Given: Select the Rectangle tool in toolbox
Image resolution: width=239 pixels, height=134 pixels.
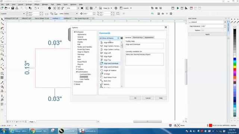Looking at the screenshot, I should pyautogui.click(x=2, y=46).
